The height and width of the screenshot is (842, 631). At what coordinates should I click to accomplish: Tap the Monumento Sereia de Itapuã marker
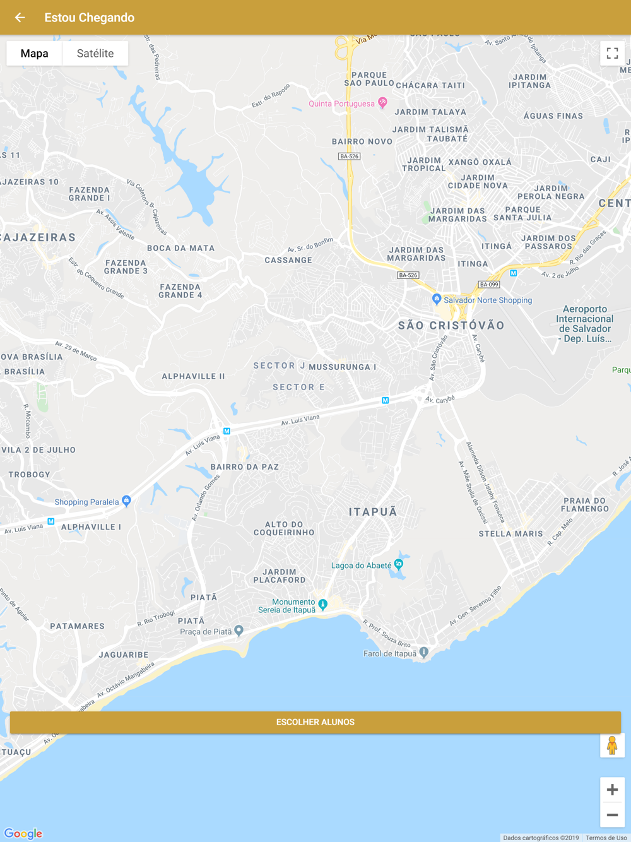tap(323, 605)
